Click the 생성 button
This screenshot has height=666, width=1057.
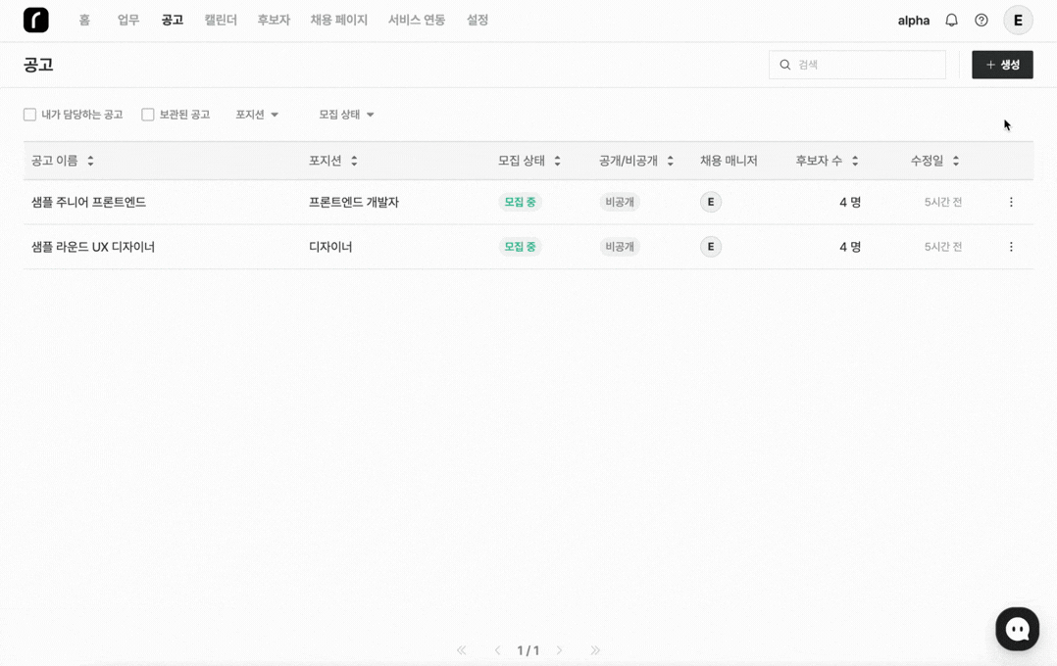click(x=1002, y=65)
